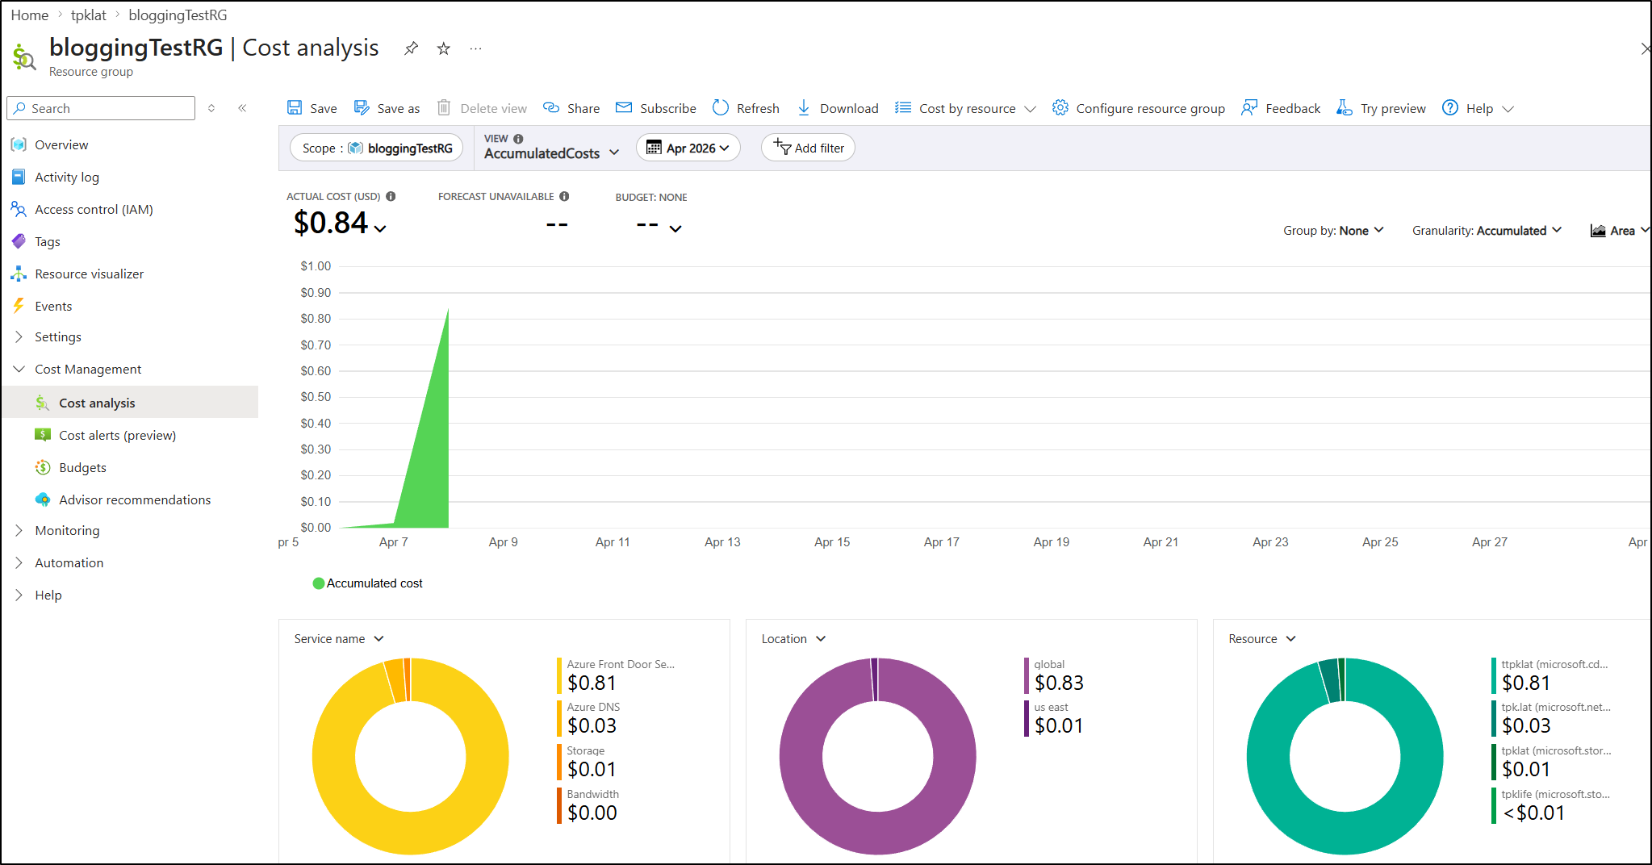Click the Share toolbar button
1652x865 pixels.
point(571,108)
